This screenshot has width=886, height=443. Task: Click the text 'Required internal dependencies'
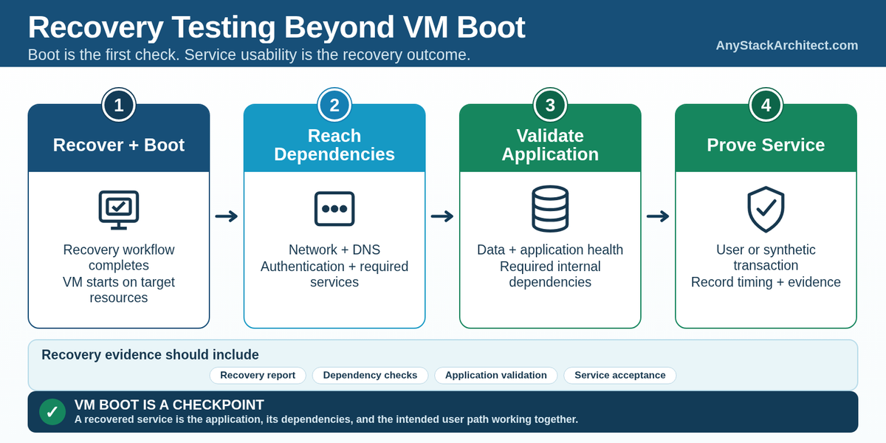coord(550,274)
